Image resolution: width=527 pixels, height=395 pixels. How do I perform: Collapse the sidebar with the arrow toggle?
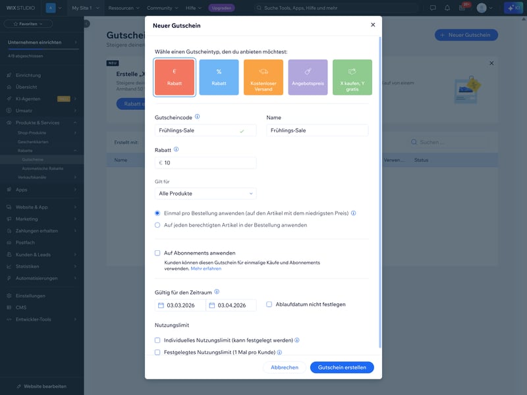coord(87,24)
